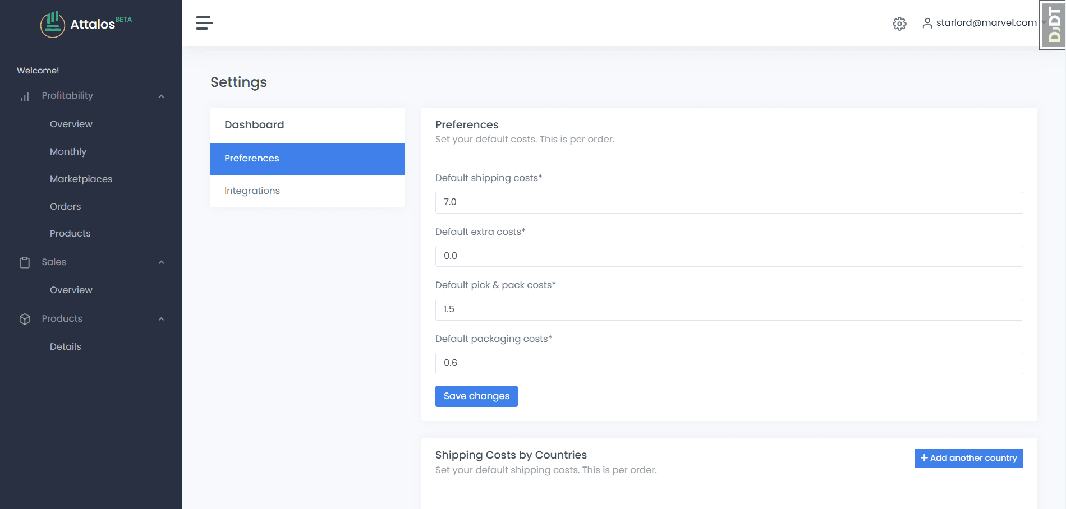Viewport: 1066px width, 509px height.
Task: Click the Products box icon
Action: (25, 319)
